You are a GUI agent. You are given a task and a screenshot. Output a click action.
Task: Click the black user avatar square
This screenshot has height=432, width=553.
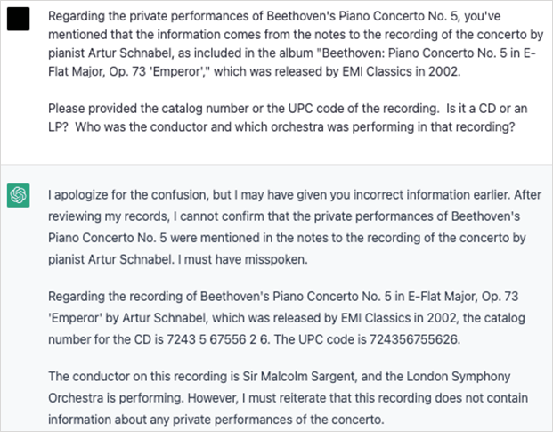(19, 20)
